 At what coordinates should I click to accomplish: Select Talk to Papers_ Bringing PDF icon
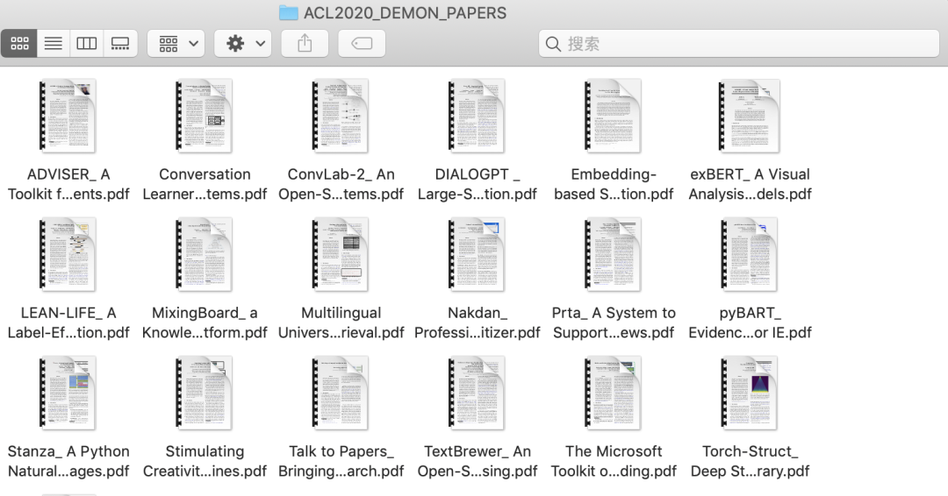pos(341,393)
